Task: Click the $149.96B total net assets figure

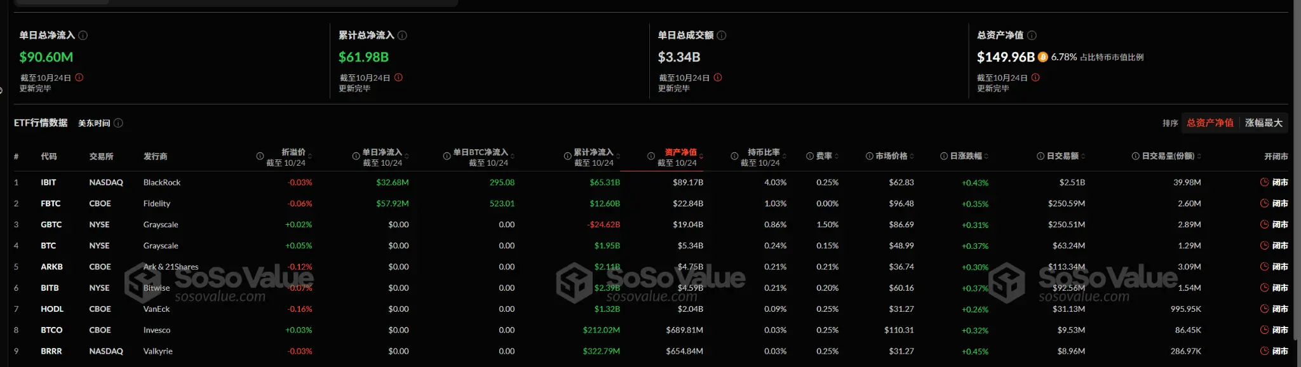Action: [x=1006, y=57]
